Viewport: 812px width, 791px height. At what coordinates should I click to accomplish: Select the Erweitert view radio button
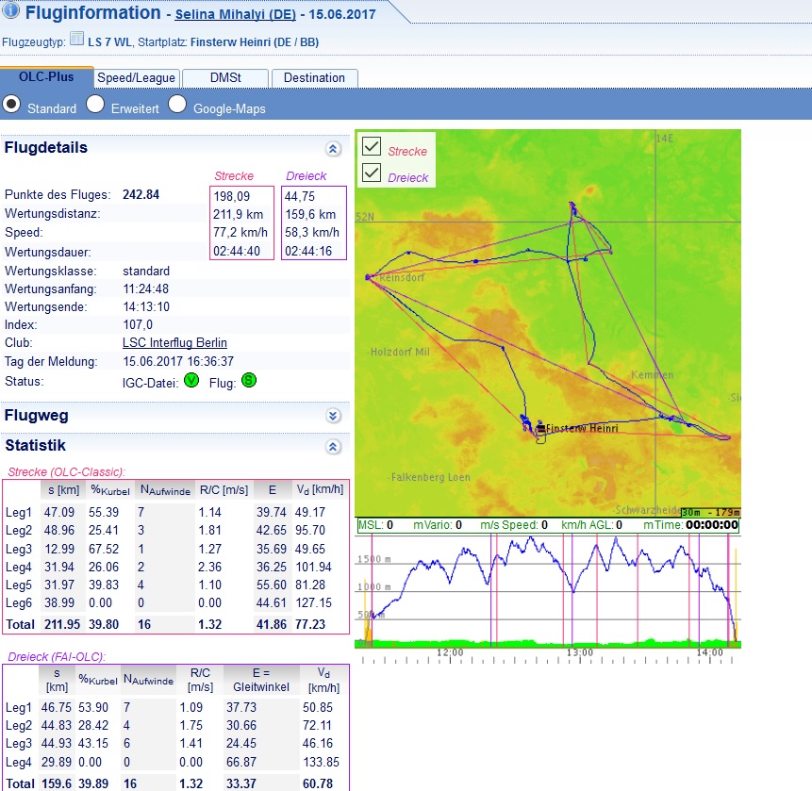coord(95,105)
